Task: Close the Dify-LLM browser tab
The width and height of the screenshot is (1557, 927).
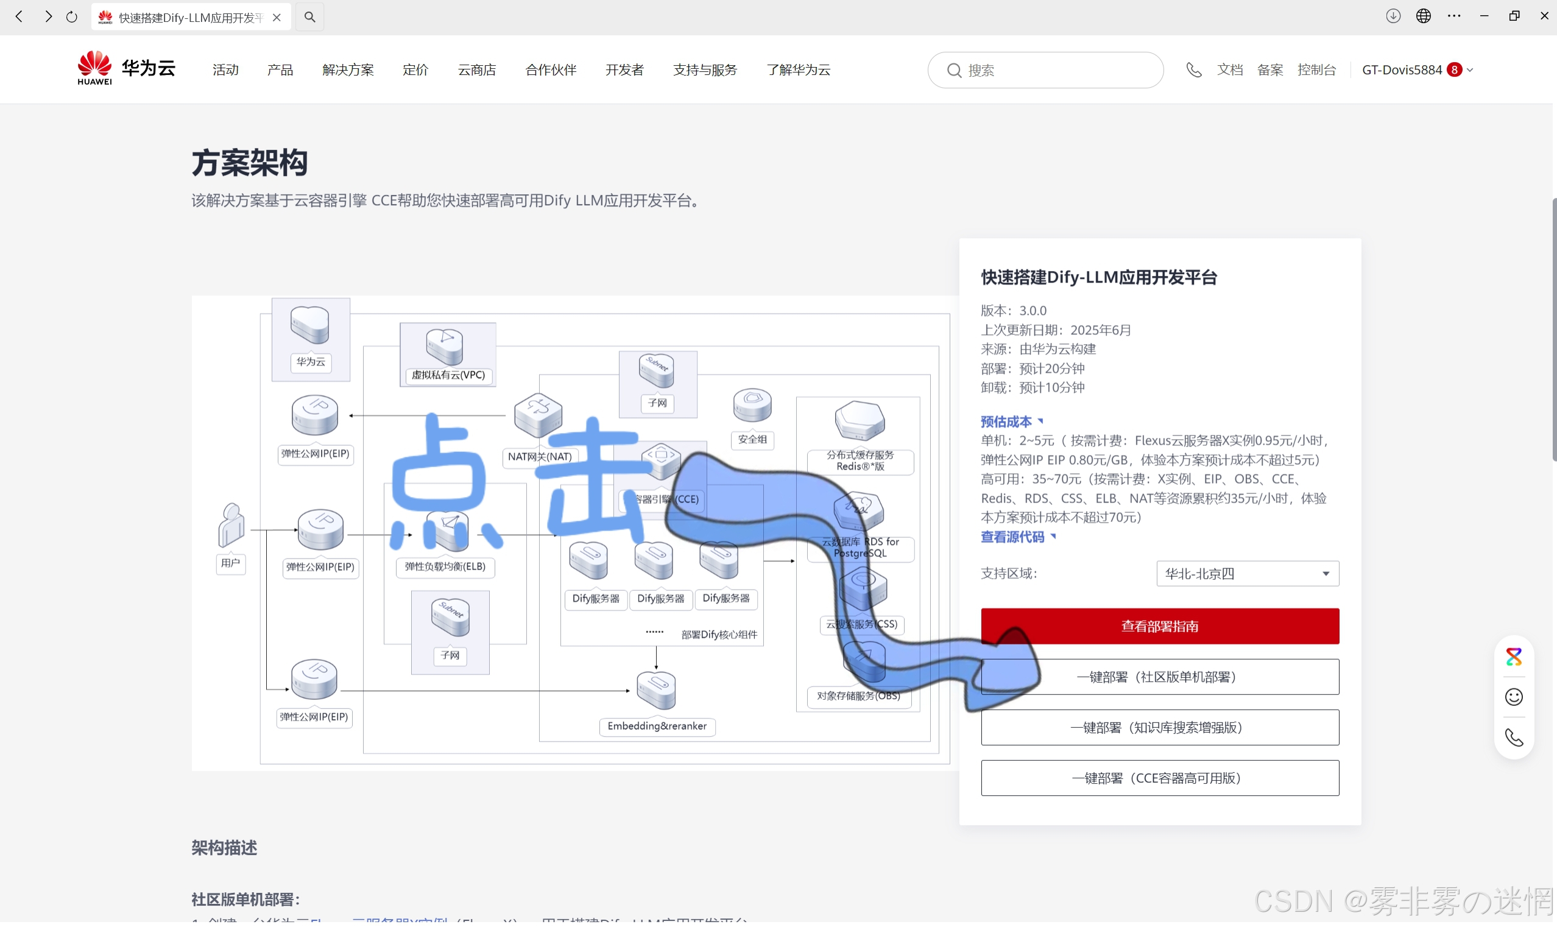Action: click(277, 18)
